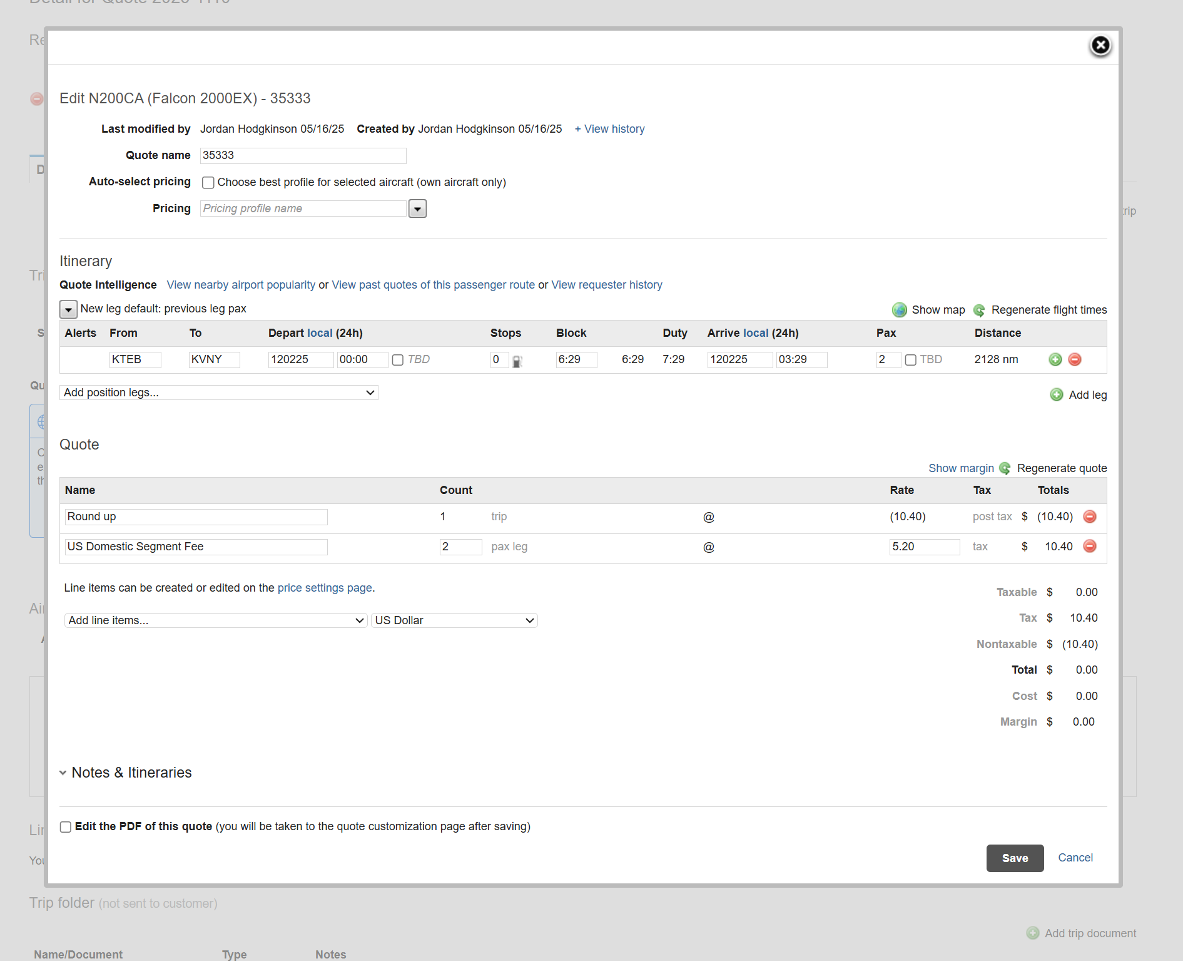Open the Pricing profile dropdown arrow
Screen dimensions: 1183x961
click(417, 208)
